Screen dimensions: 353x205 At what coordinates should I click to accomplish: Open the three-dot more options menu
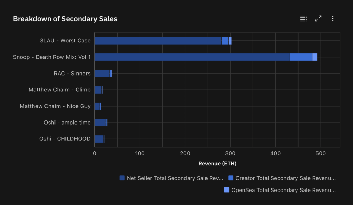pos(333,19)
